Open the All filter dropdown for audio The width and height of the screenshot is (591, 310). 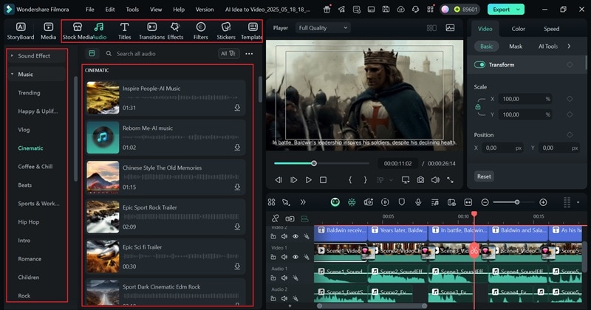point(228,53)
